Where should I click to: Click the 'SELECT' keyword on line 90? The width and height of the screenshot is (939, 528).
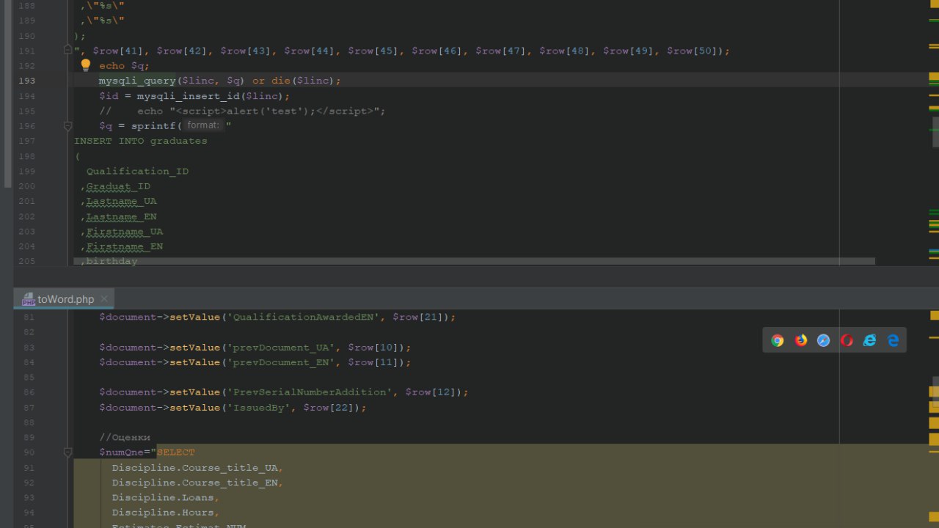[x=176, y=452]
